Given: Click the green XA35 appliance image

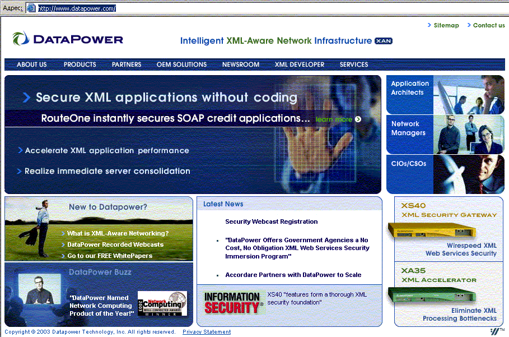Looking at the screenshot, I should 432,295.
